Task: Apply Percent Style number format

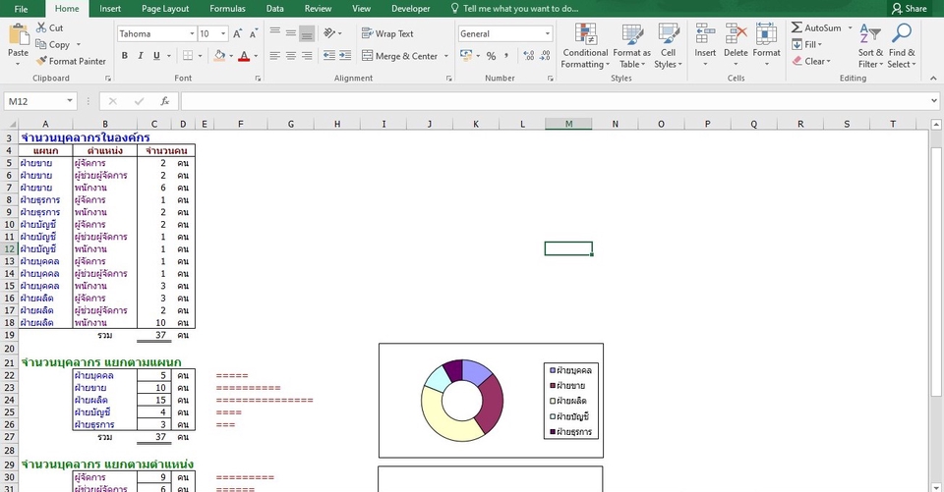Action: [x=492, y=56]
